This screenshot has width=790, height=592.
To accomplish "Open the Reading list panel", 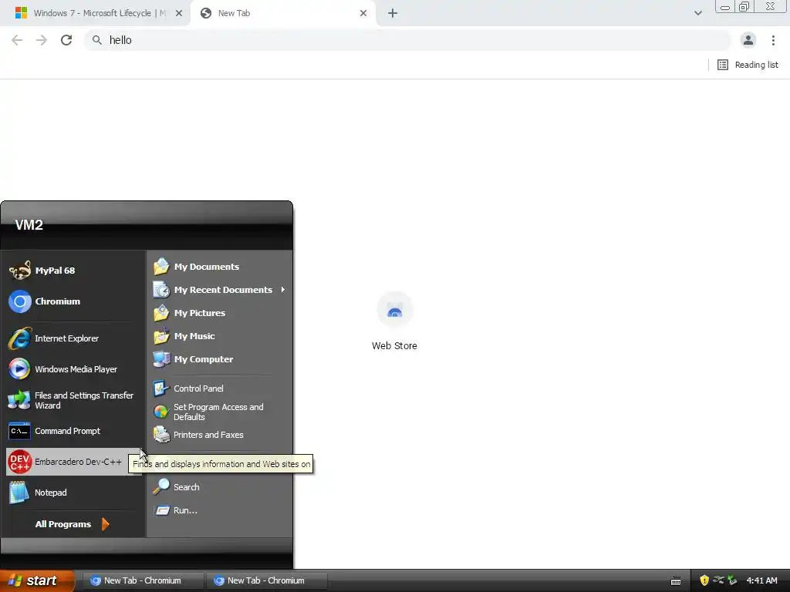I will click(x=748, y=65).
